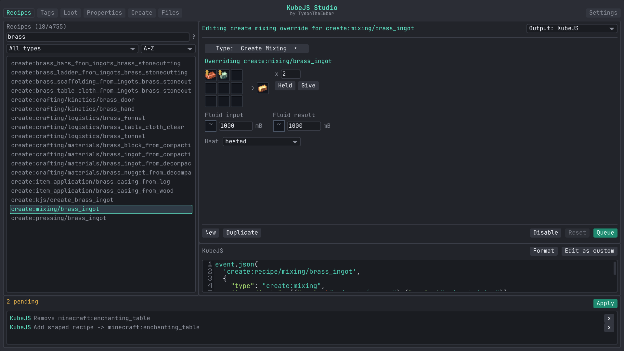Remove pending enchanting_table removal entry

pos(609,318)
